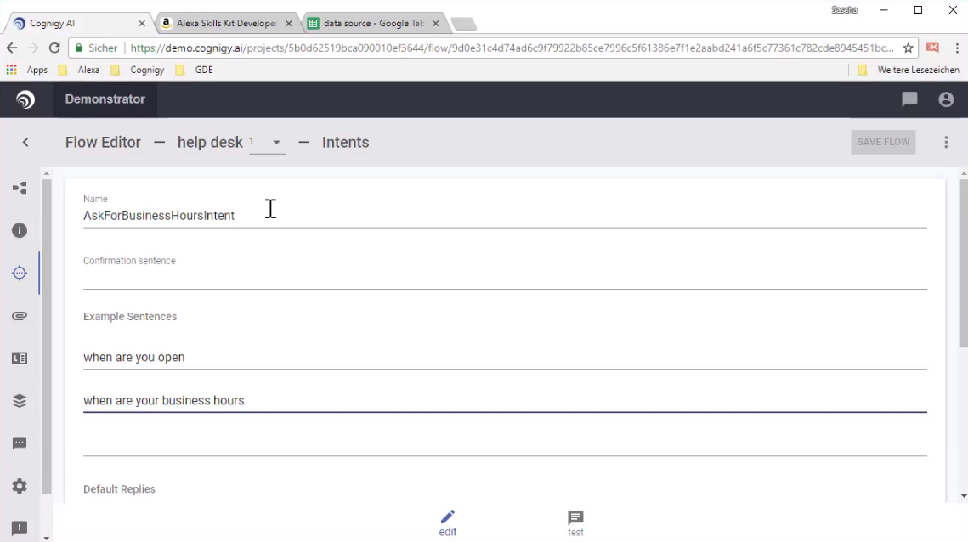Click the Lexicon book icon in sidebar

(19, 359)
